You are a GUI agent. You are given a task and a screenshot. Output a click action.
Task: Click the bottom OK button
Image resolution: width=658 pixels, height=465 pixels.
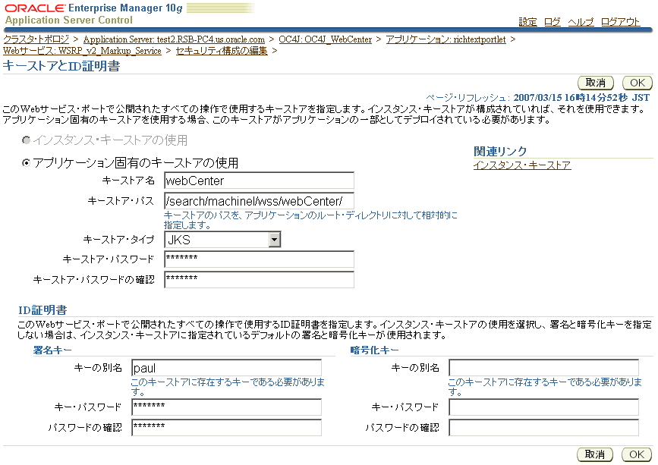(637, 454)
